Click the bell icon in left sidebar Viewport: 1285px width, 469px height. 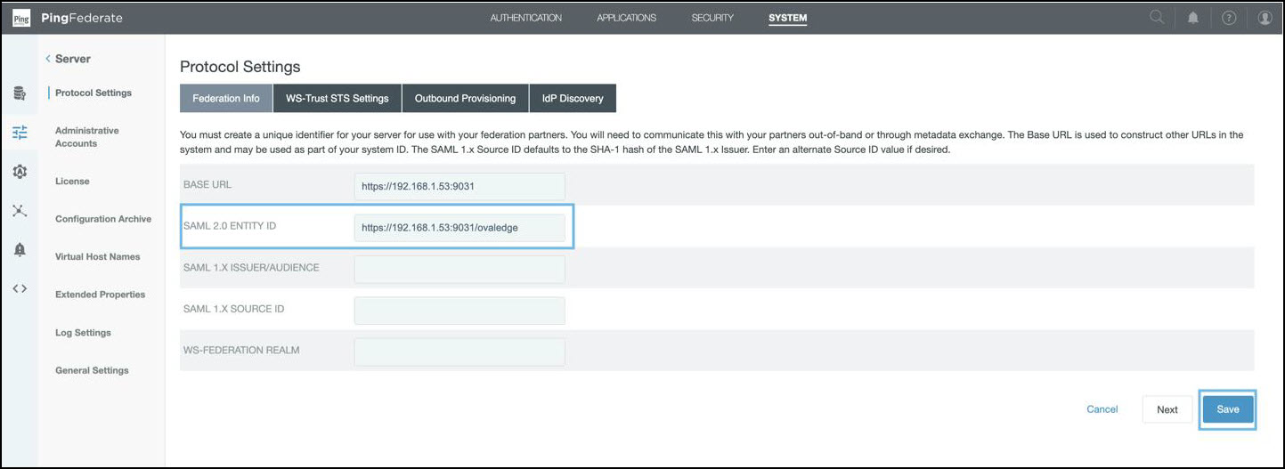pyautogui.click(x=20, y=250)
